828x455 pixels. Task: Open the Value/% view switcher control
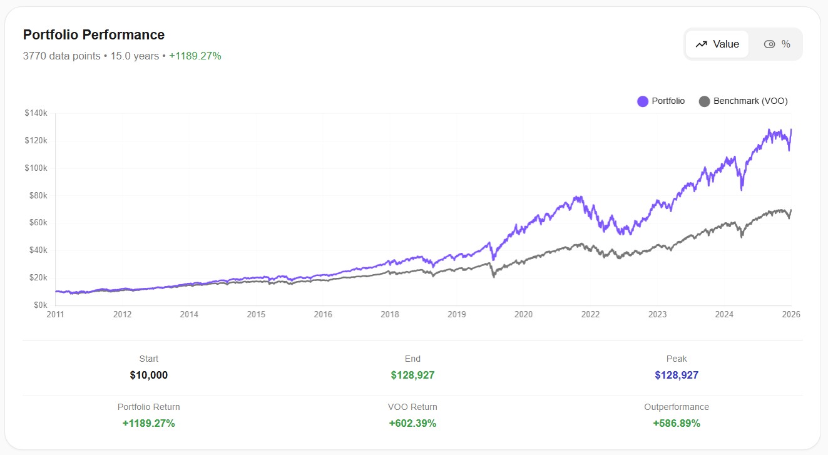pos(743,44)
